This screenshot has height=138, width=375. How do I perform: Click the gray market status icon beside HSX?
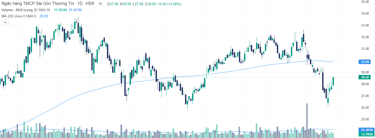click(x=100, y=4)
